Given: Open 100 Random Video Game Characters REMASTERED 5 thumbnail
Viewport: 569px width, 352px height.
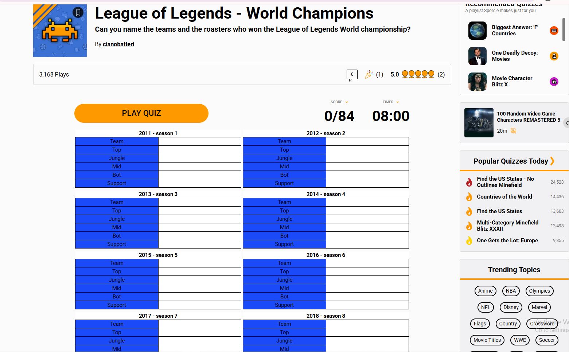Looking at the screenshot, I should click(x=479, y=123).
